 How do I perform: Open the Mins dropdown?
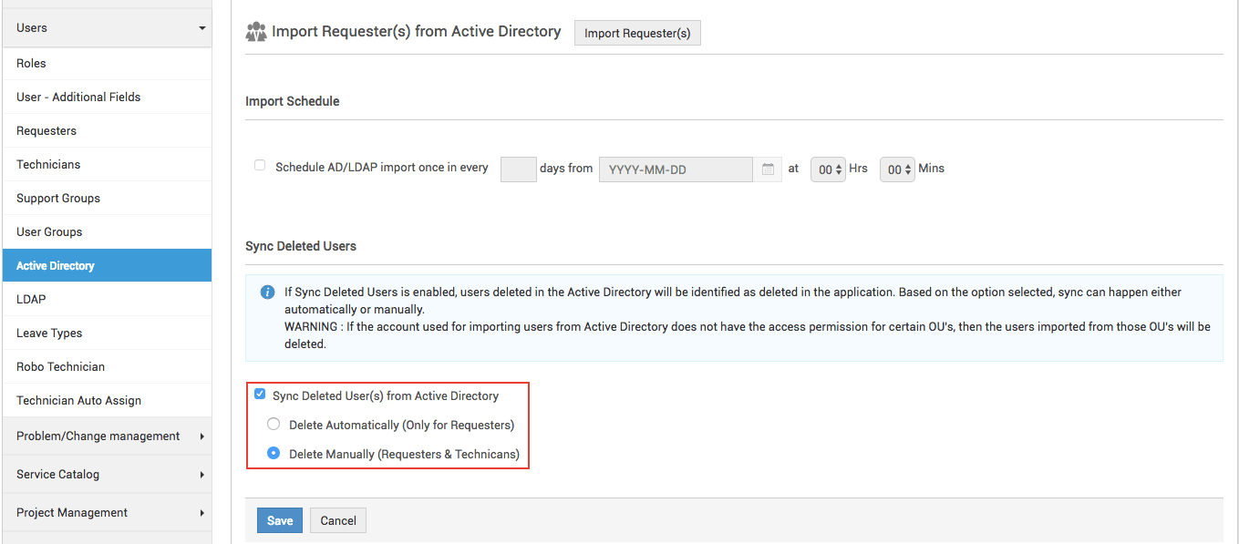(x=897, y=169)
